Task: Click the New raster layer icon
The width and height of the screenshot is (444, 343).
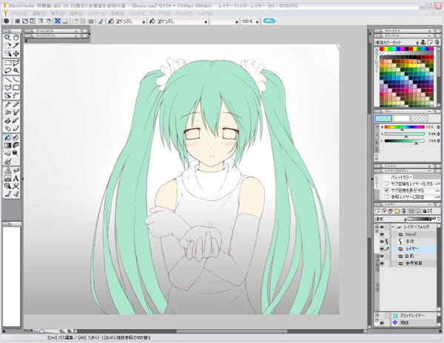Action: point(377,211)
